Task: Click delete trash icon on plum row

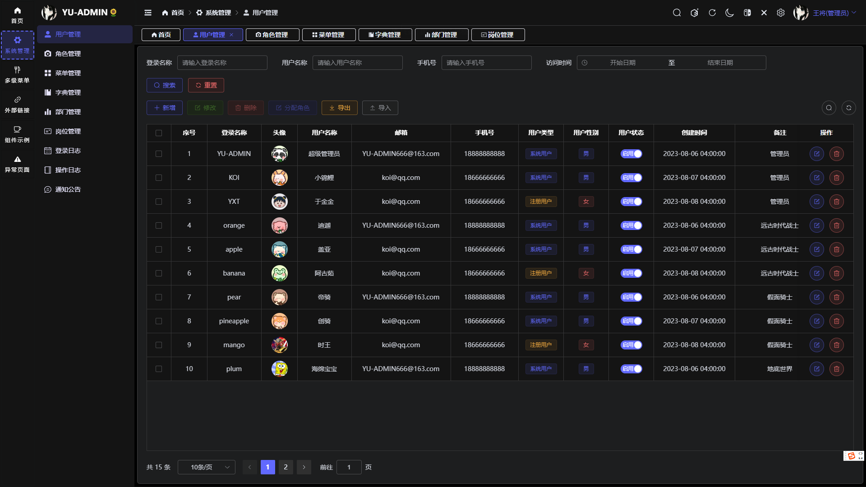Action: [837, 369]
